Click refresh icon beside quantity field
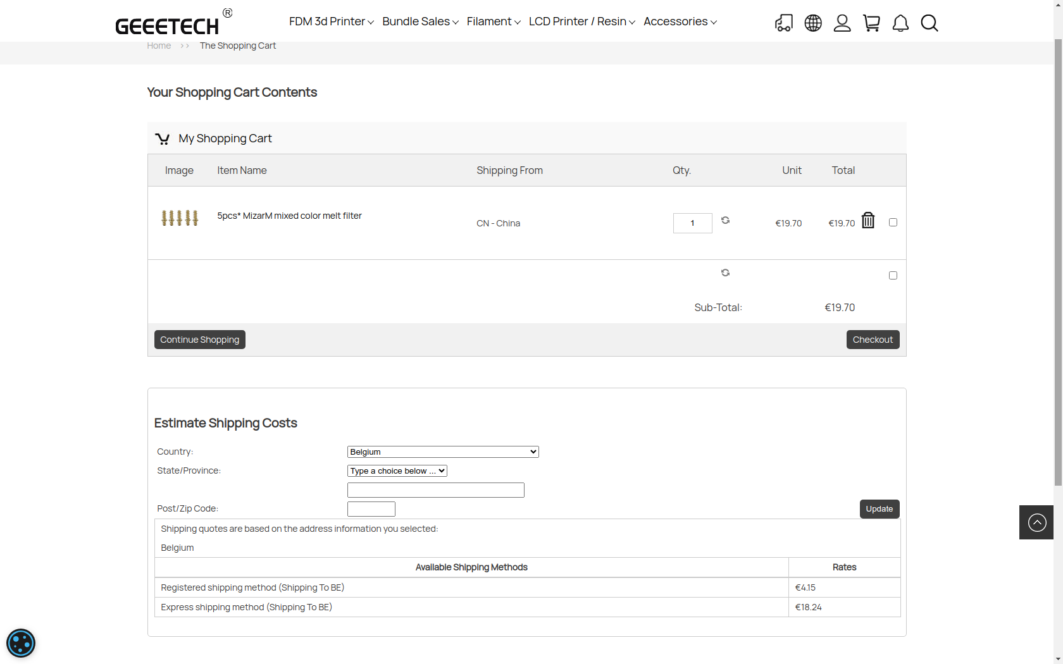The height and width of the screenshot is (664, 1063). coord(725,220)
